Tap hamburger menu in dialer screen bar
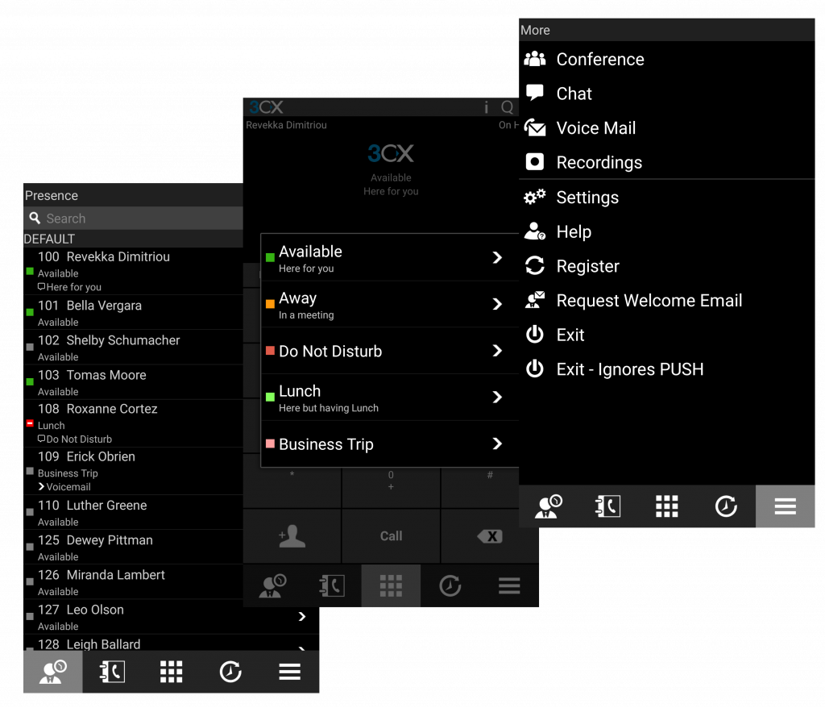The width and height of the screenshot is (825, 708). point(509,585)
